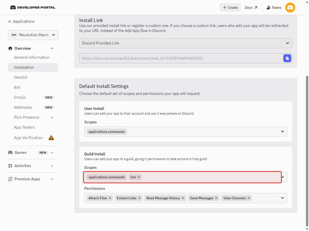Open the Teams link
The image size is (309, 231).
274,7
